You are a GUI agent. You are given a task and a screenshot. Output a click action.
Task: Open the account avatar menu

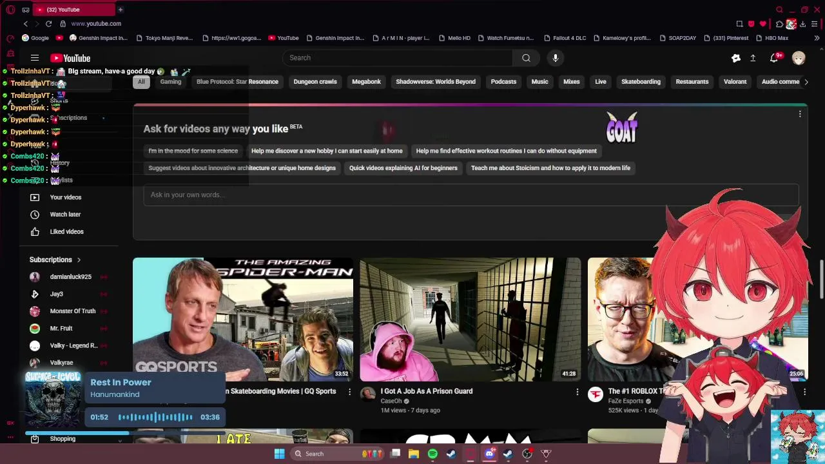(x=799, y=58)
